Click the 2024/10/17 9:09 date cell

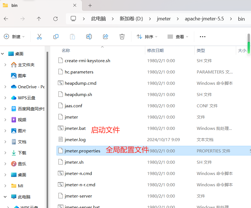click(163, 139)
